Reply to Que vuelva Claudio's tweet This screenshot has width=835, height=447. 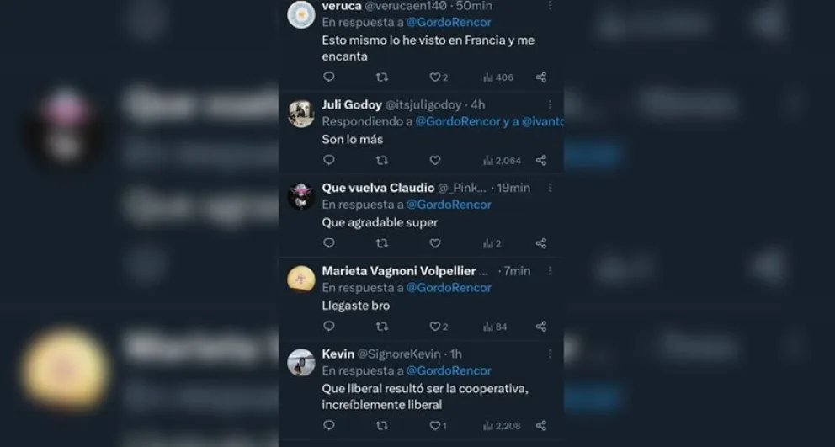coord(329,243)
